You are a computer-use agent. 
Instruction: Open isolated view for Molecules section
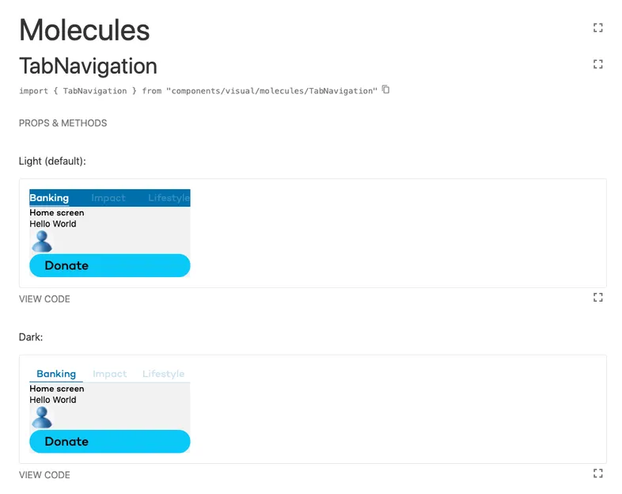point(597,28)
